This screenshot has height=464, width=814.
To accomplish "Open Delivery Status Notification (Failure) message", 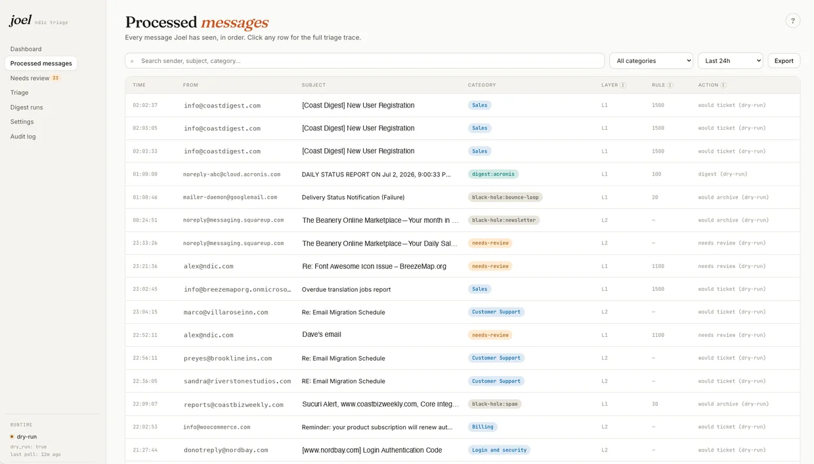I will point(353,197).
